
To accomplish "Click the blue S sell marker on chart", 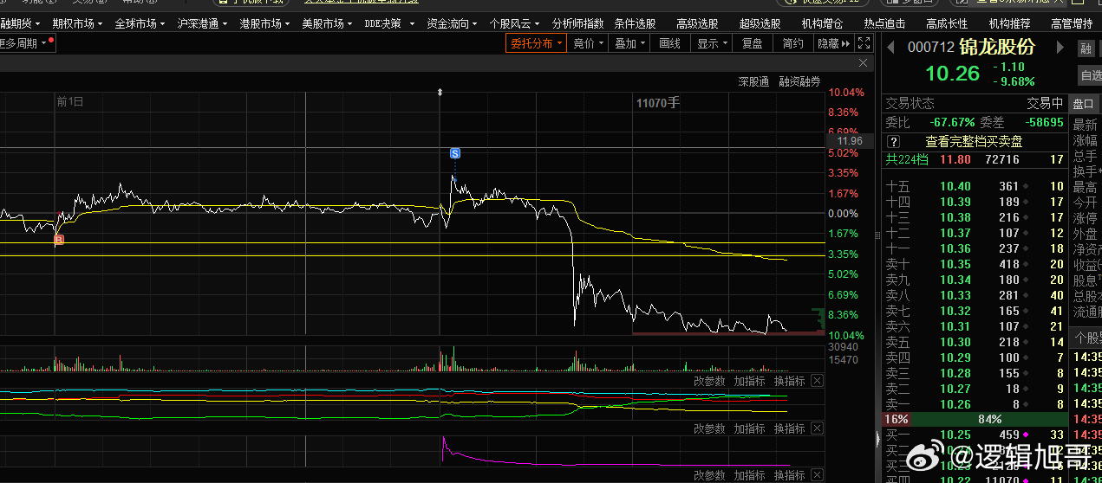I will coord(454,153).
